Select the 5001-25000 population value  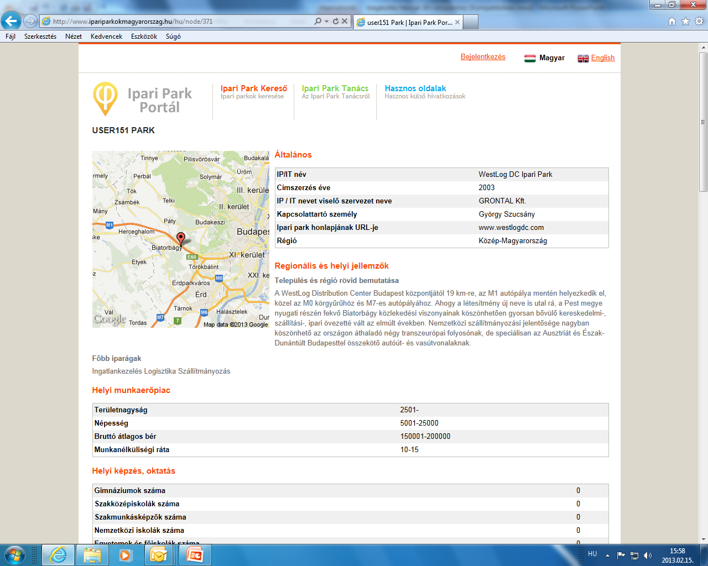pos(419,423)
